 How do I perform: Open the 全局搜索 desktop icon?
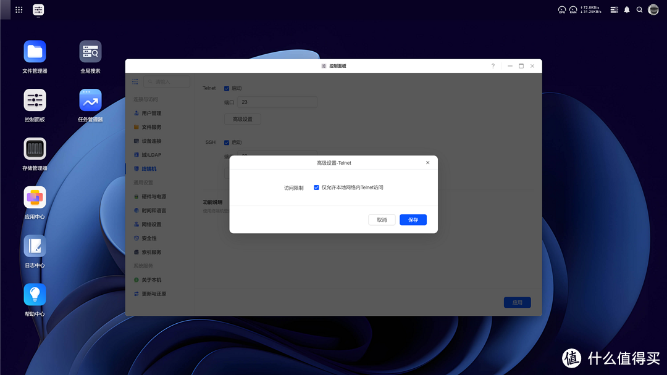[90, 52]
